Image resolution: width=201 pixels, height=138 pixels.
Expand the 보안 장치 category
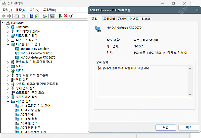pyautogui.click(x=8, y=80)
